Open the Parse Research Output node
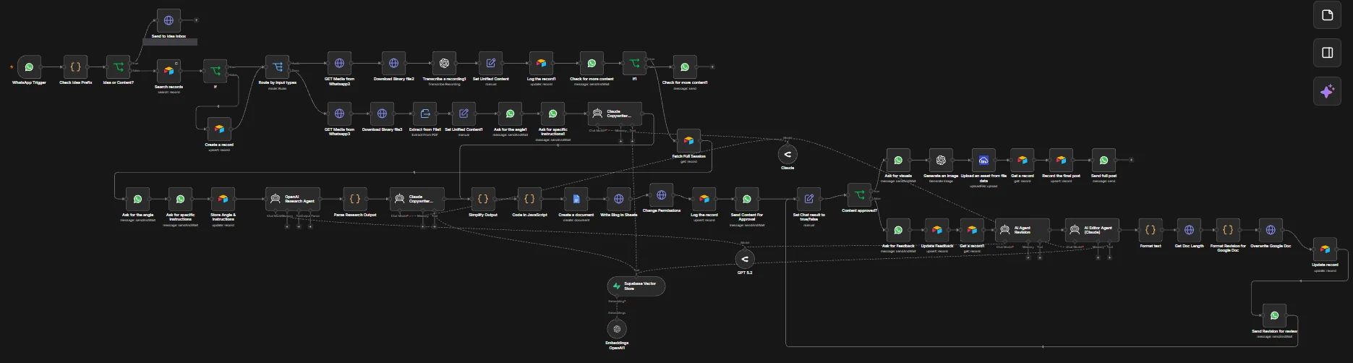This screenshot has height=363, width=1353. [355, 199]
